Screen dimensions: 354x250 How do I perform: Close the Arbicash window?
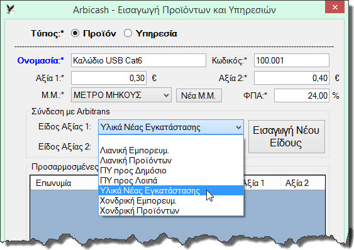(x=335, y=7)
